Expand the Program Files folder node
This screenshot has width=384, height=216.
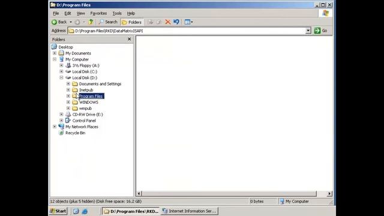[x=68, y=96]
